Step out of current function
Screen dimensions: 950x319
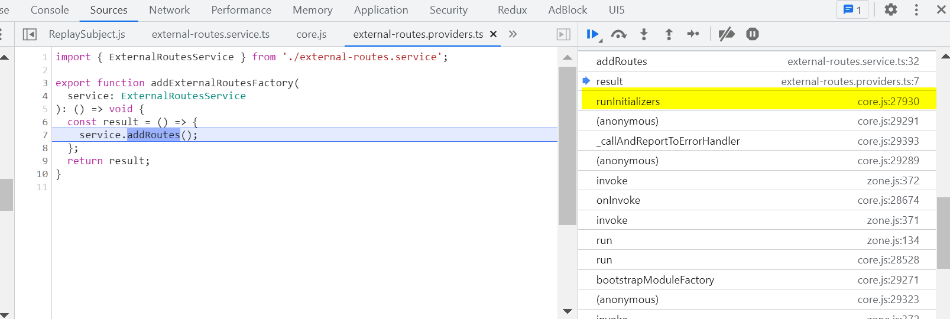pyautogui.click(x=669, y=34)
